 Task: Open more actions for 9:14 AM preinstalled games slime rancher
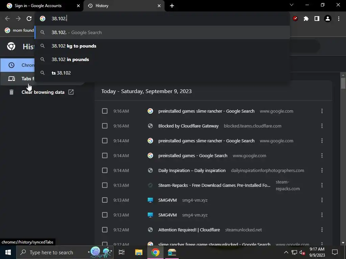(322, 141)
